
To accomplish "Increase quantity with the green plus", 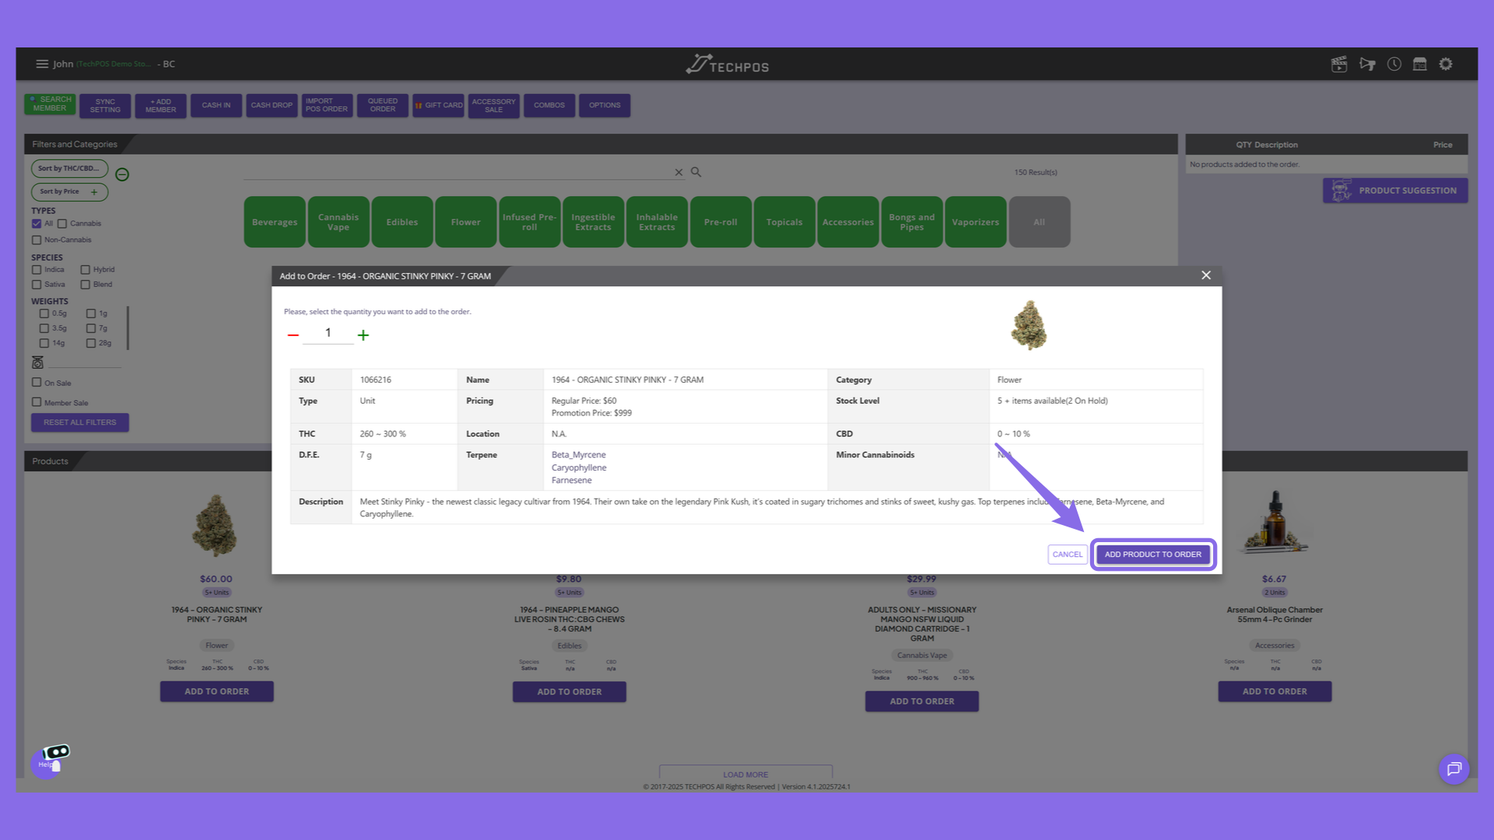I will point(363,335).
